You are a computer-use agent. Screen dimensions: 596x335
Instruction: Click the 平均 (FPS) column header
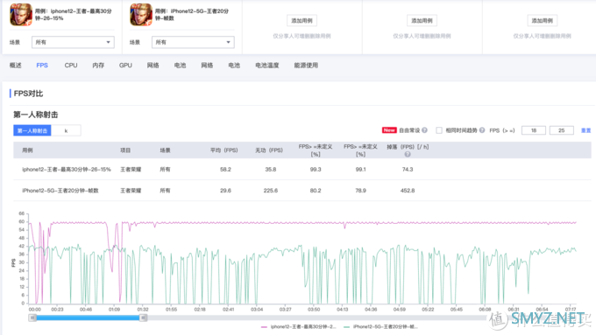click(224, 150)
